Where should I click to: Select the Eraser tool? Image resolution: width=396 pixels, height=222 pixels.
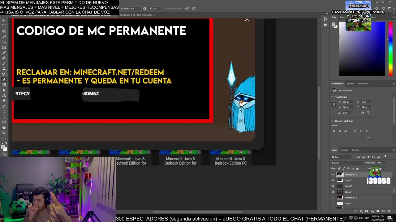coord(4,79)
